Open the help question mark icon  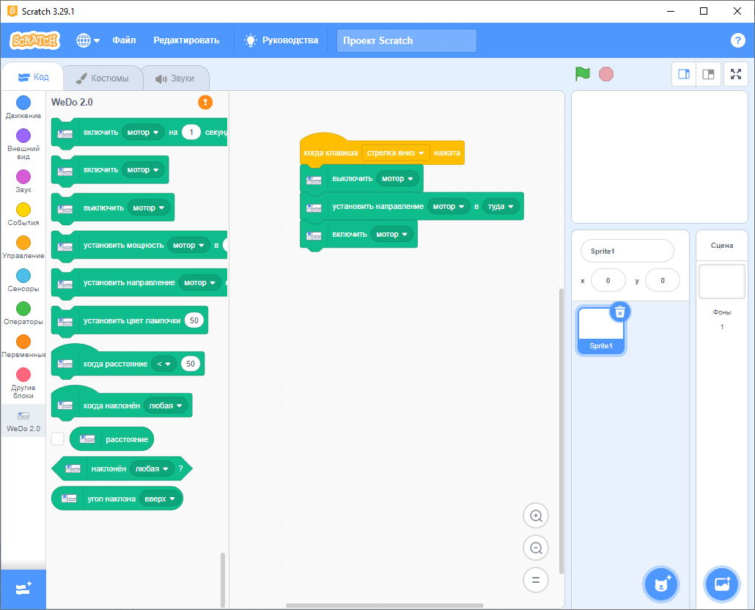point(737,40)
